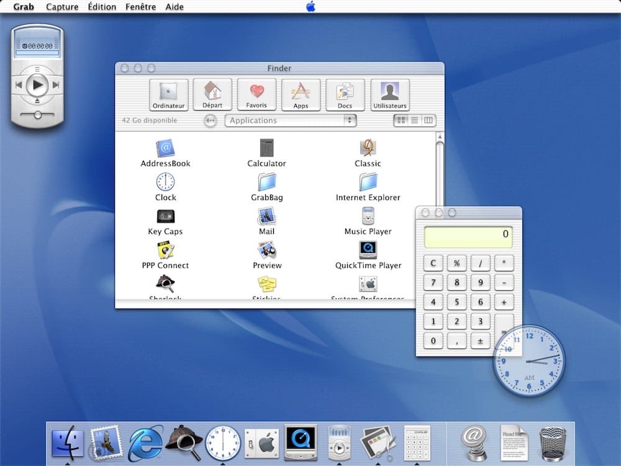Image resolution: width=621 pixels, height=466 pixels.
Task: Click the plus-minus key on Calculator
Action: [481, 340]
